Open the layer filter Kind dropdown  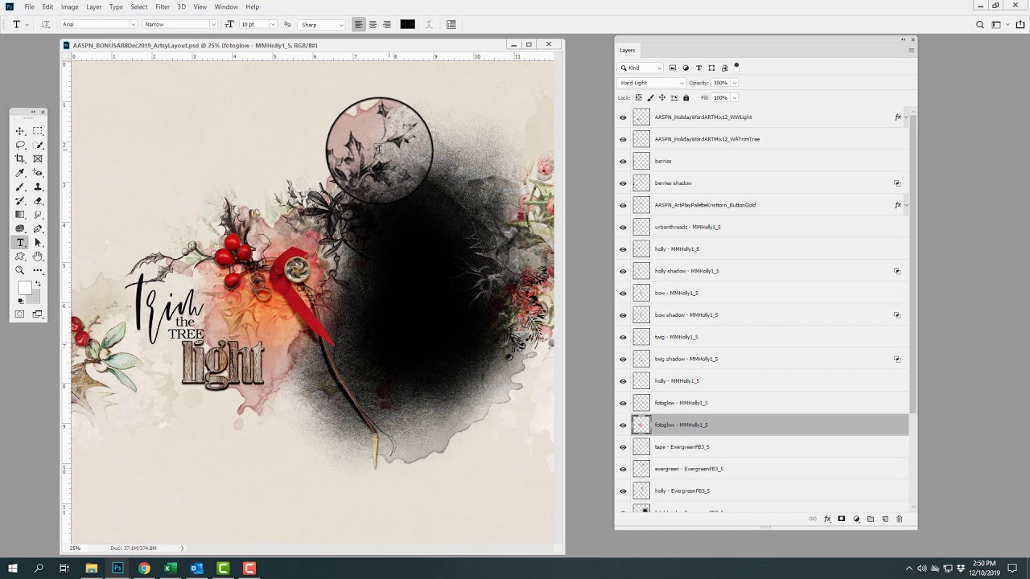point(641,68)
